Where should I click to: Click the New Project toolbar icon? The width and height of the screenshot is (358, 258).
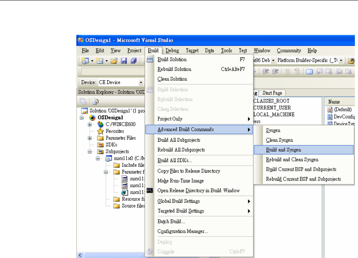pos(85,61)
